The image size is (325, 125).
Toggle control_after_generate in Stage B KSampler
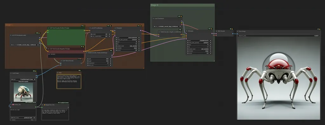click(199, 43)
